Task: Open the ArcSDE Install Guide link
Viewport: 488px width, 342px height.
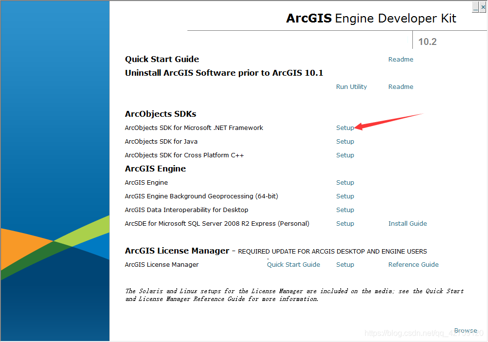Action: coord(407,223)
